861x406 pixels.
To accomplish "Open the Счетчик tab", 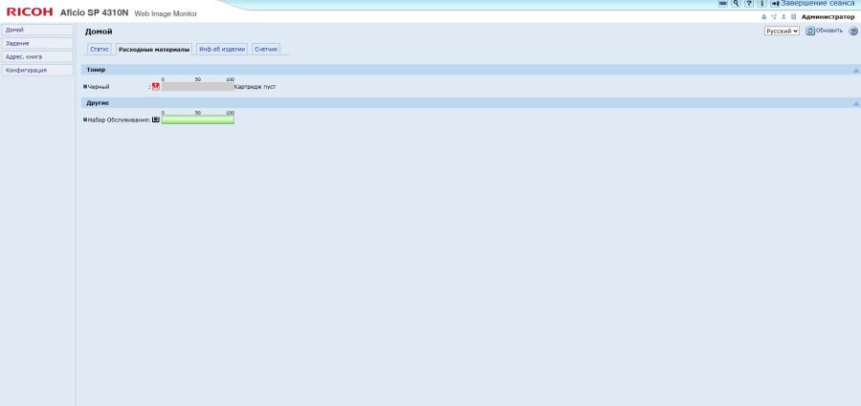I will click(x=266, y=50).
